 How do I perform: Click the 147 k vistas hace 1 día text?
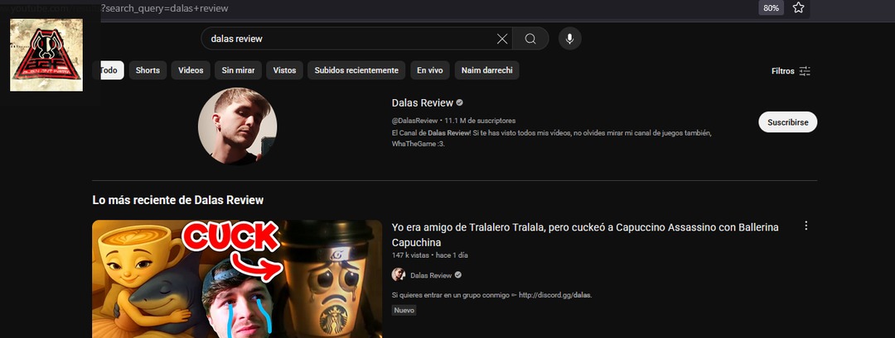pyautogui.click(x=430, y=255)
